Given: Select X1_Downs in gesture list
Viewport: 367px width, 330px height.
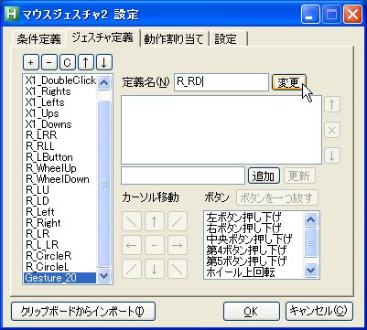Looking at the screenshot, I should click(x=60, y=124).
